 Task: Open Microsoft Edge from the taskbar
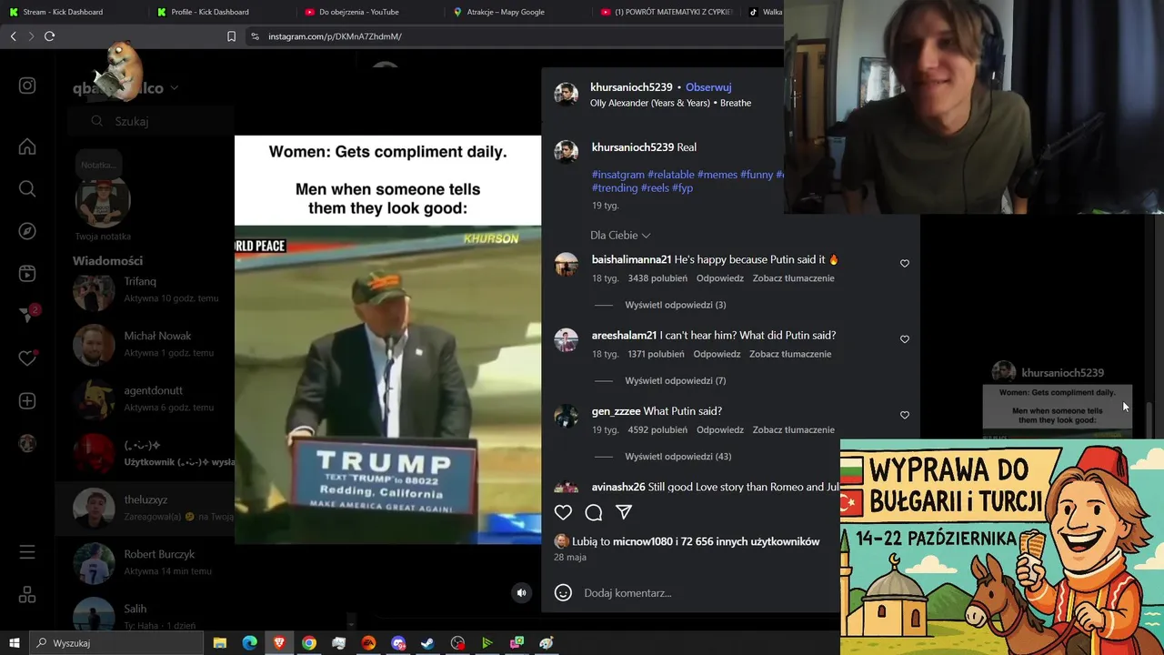[249, 643]
